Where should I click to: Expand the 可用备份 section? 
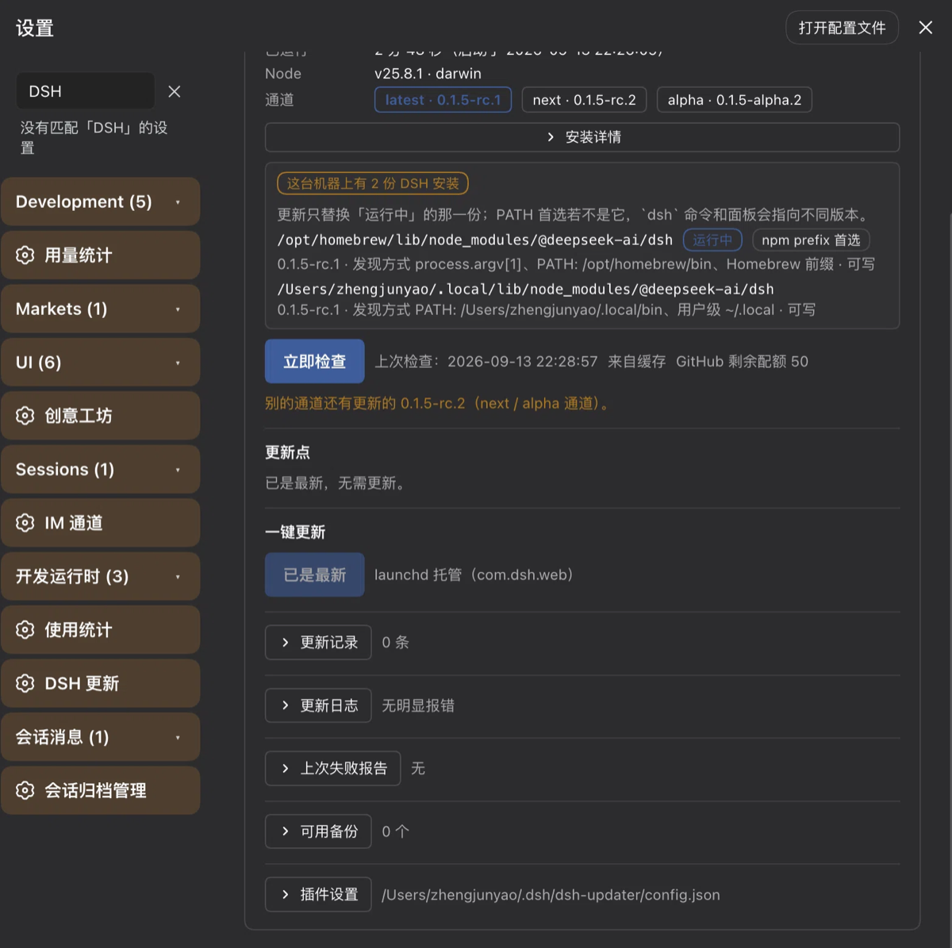coord(318,831)
